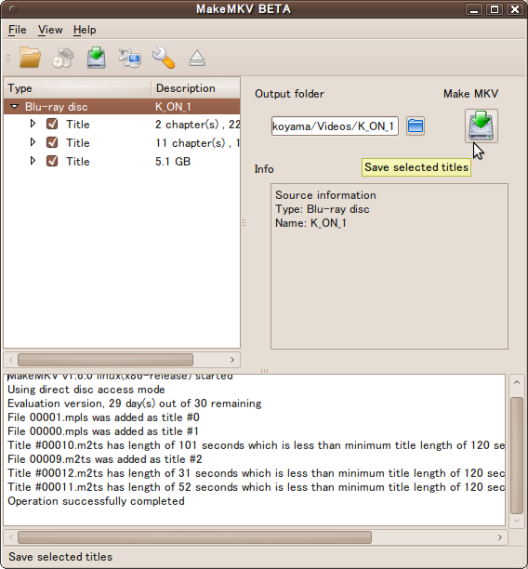Viewport: 528px width, 569px height.
Task: Click the stream toolbar icon
Action: [x=129, y=58]
